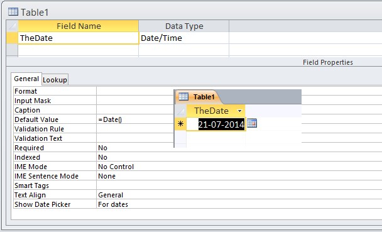This screenshot has width=382, height=232.
Task: Switch to the General tab
Action: (x=26, y=79)
